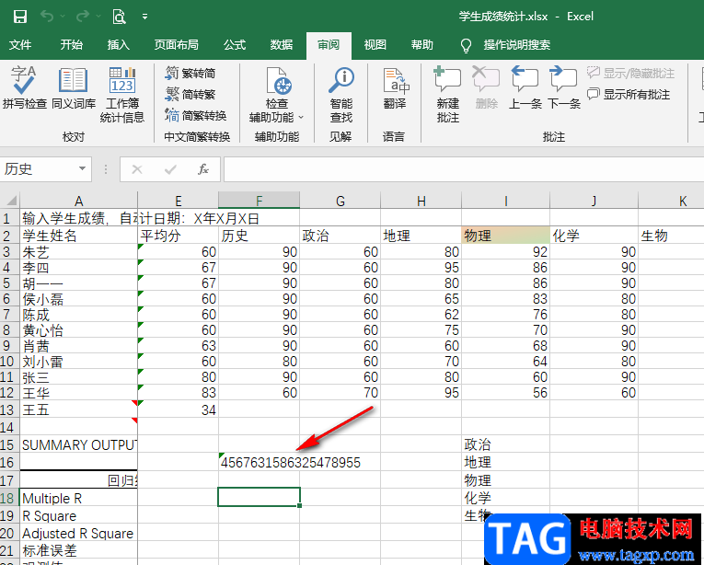Switch to the 页面布局 tab
The height and width of the screenshot is (565, 704).
(177, 45)
